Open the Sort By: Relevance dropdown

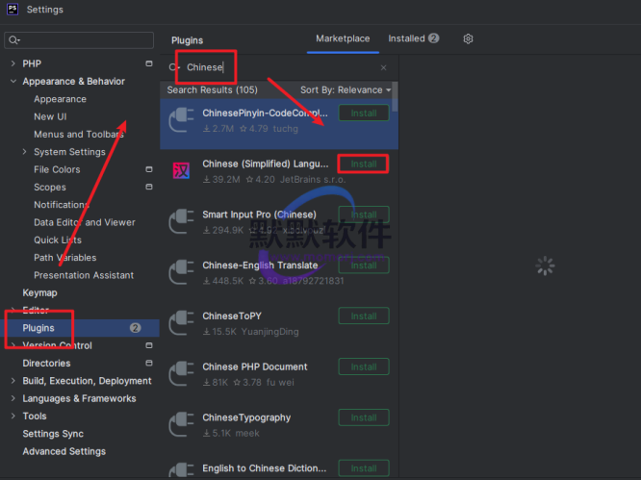point(346,89)
